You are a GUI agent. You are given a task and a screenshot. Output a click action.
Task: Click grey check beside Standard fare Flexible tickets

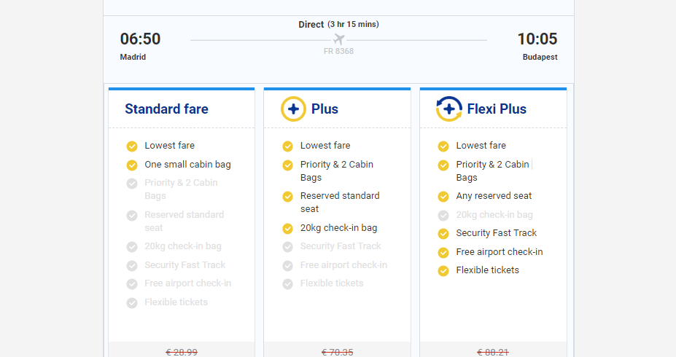pyautogui.click(x=132, y=303)
